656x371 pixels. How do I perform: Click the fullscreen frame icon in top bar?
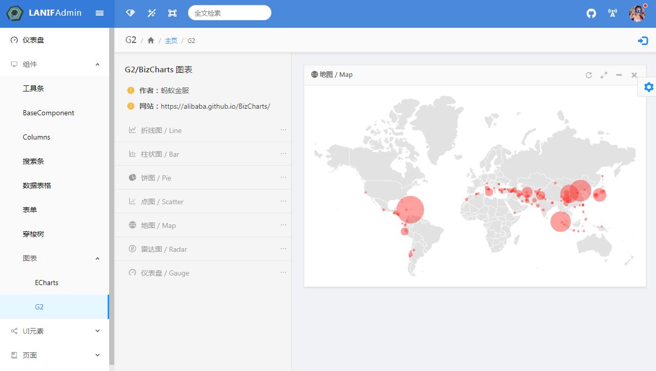(x=172, y=13)
